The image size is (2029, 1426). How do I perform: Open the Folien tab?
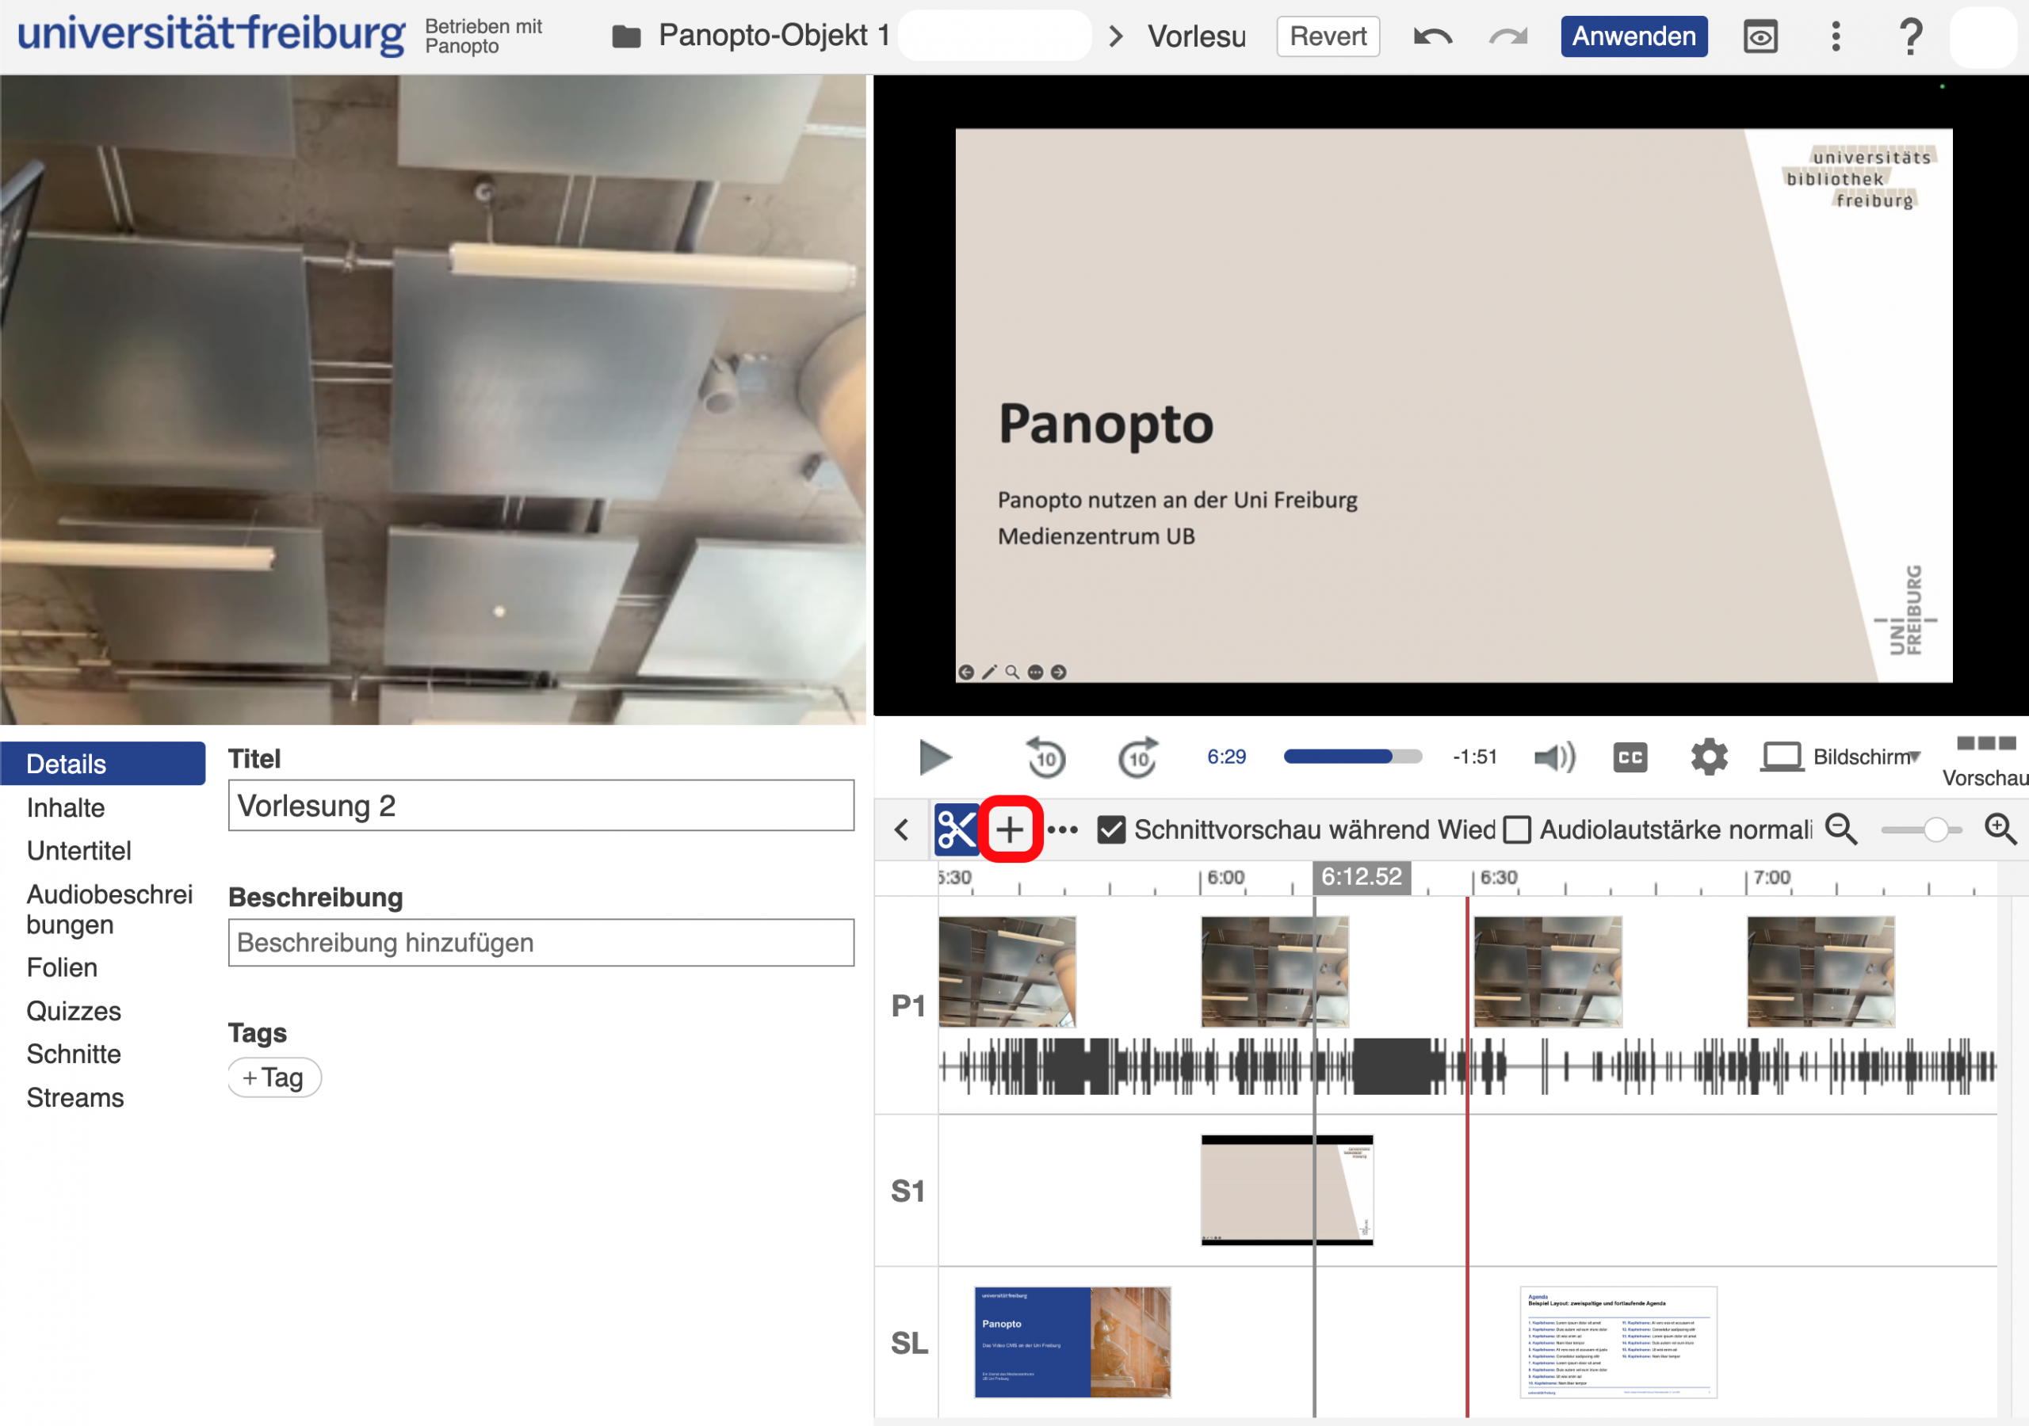(x=62, y=967)
